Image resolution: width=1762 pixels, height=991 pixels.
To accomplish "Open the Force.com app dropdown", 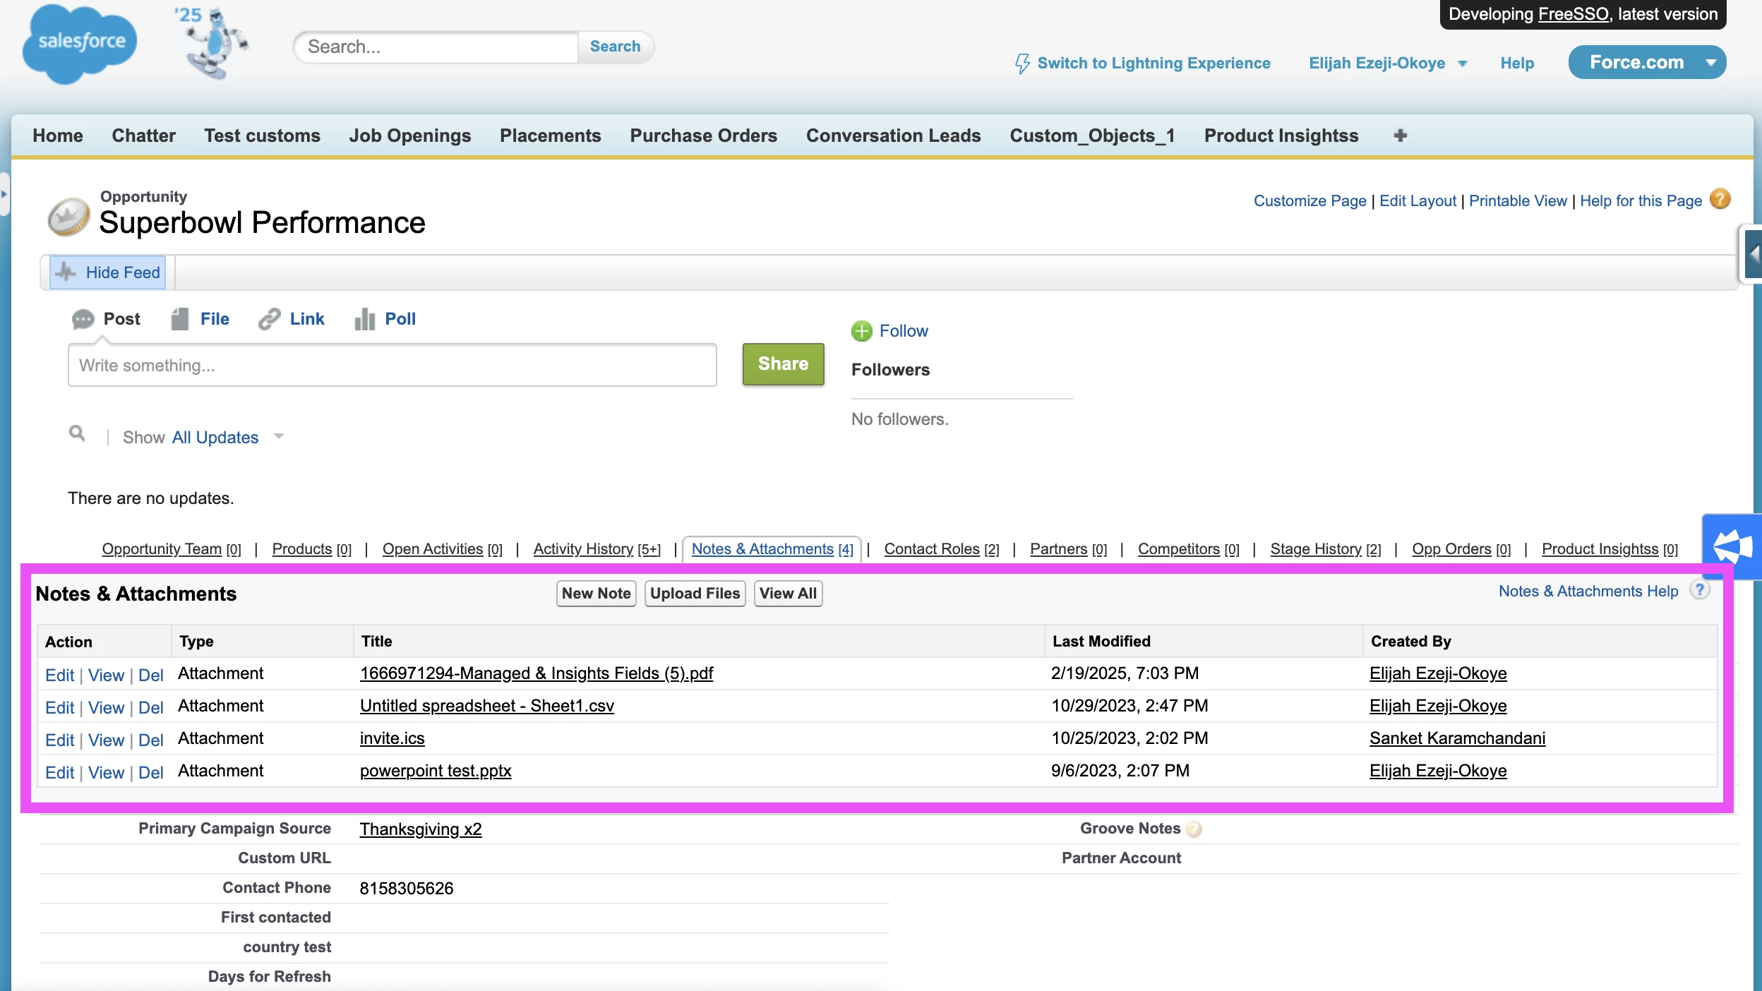I will (1711, 63).
